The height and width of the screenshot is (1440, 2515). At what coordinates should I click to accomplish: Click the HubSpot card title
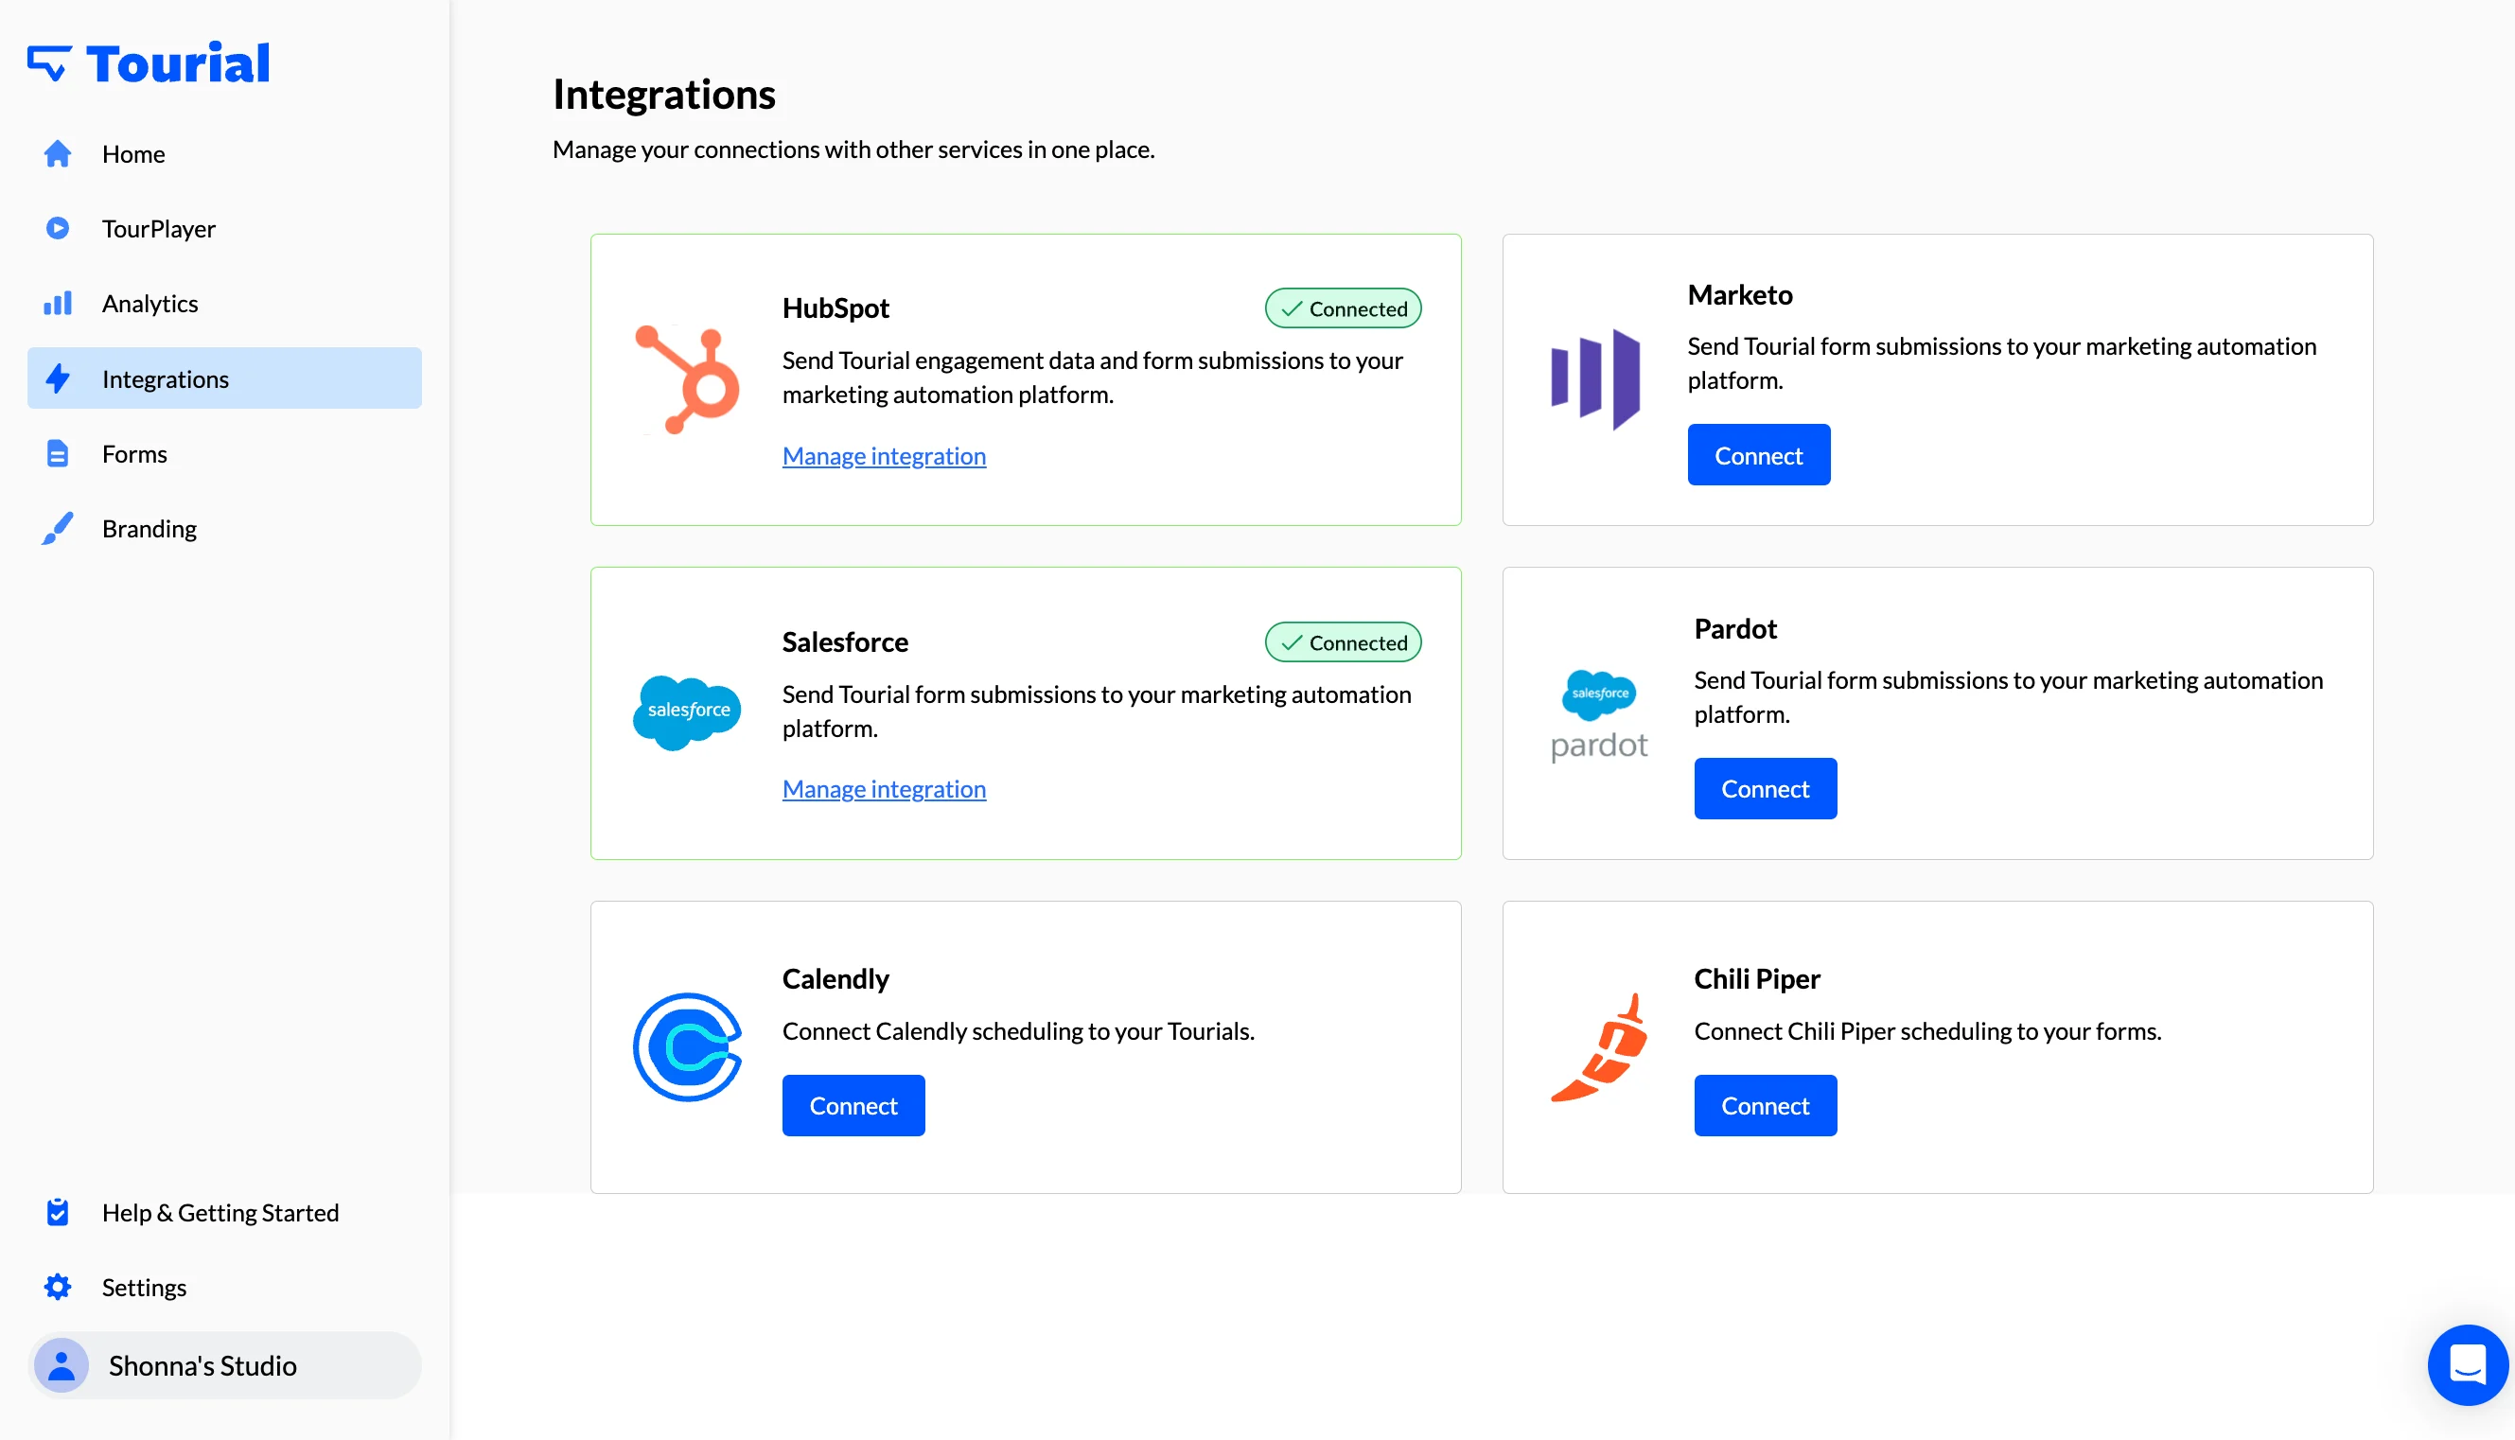[835, 307]
